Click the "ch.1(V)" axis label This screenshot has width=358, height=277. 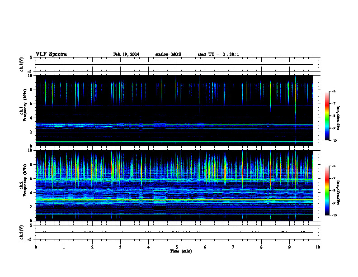(22, 64)
